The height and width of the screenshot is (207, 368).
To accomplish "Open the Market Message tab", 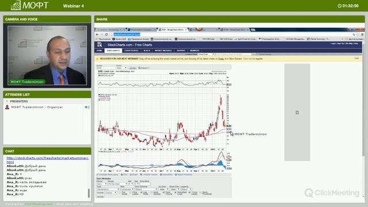I will (163, 51).
